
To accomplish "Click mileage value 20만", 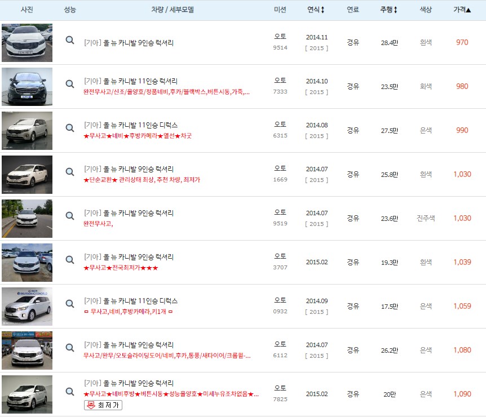I will pyautogui.click(x=390, y=394).
